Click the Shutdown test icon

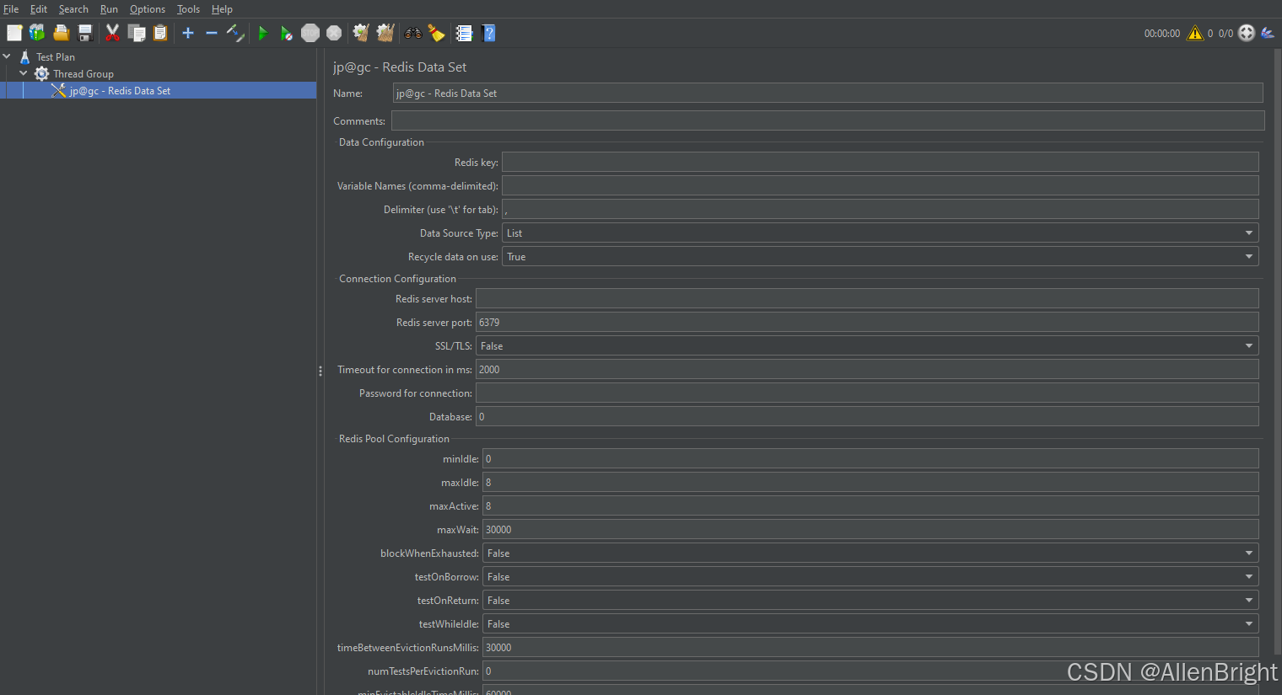pos(334,33)
